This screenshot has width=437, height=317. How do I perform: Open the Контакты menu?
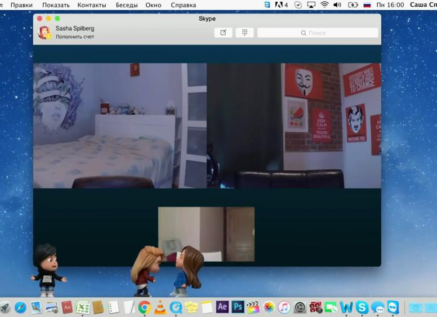tap(92, 5)
